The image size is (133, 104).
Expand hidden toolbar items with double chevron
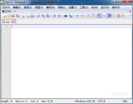pos(130,15)
